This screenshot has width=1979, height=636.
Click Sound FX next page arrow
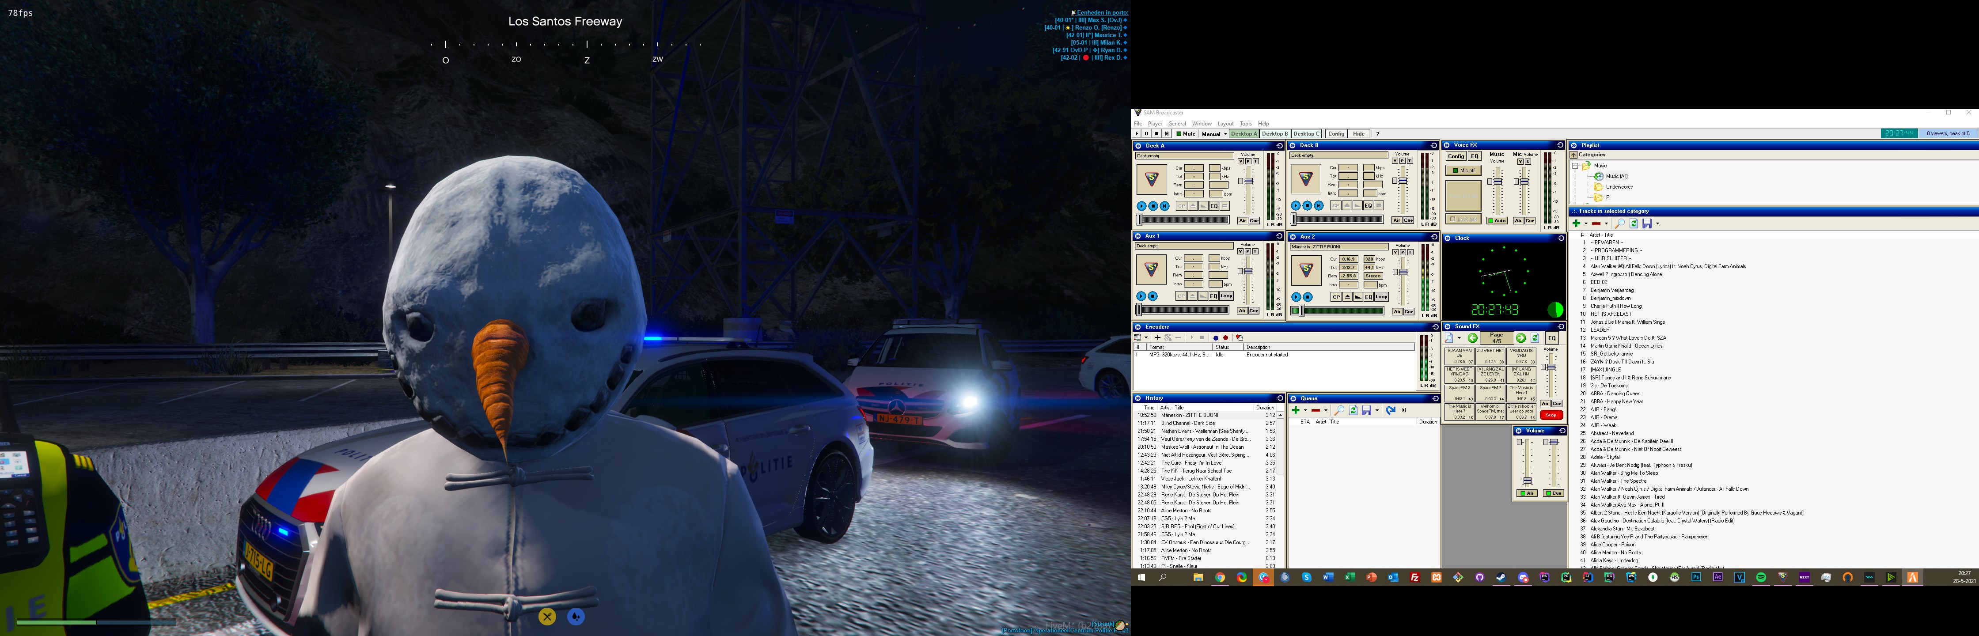(1520, 338)
